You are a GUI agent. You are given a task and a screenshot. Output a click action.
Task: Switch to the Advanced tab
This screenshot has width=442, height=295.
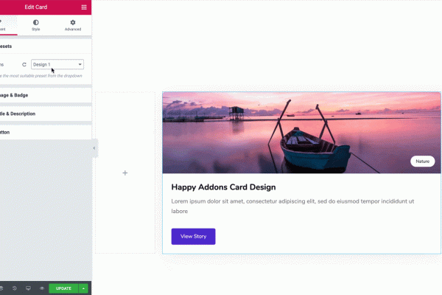(x=73, y=25)
